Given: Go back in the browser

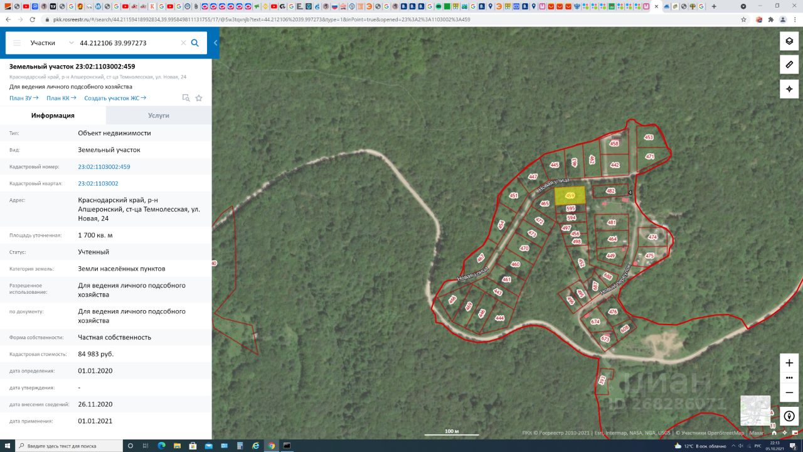Looking at the screenshot, I should point(8,19).
